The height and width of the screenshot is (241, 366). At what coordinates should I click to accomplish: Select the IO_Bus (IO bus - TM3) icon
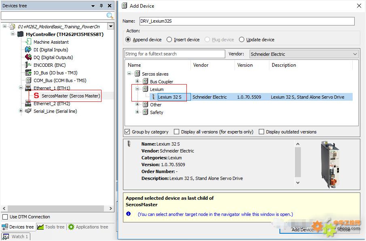[28, 73]
